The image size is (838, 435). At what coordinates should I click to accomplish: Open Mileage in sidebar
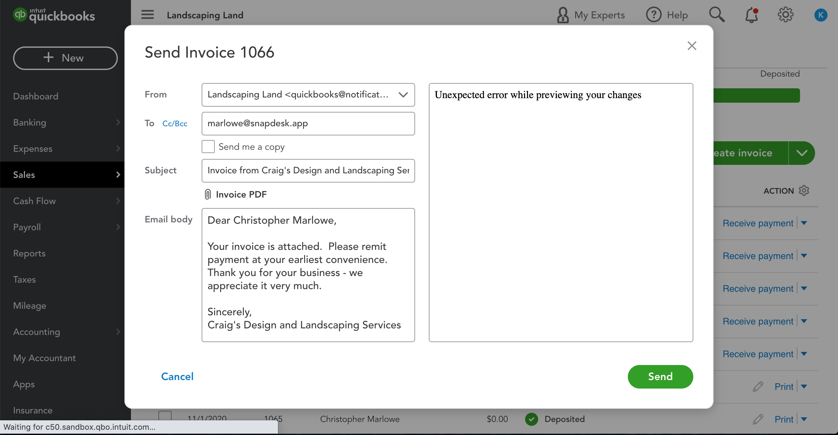(29, 305)
